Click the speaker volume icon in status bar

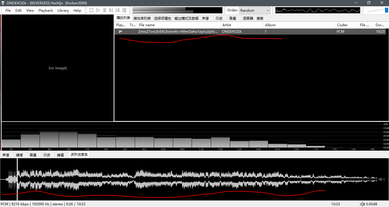(x=362, y=204)
